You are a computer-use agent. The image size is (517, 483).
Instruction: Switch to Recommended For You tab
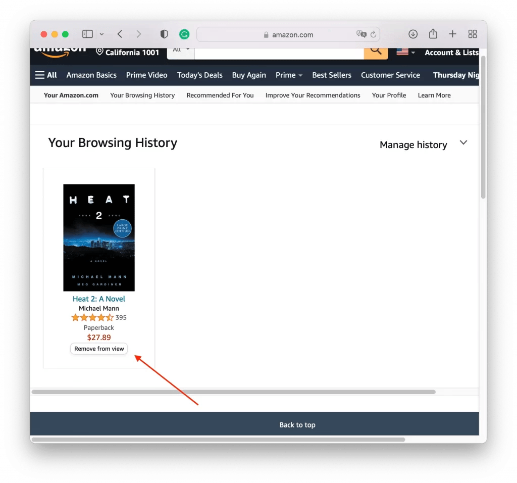pos(220,95)
